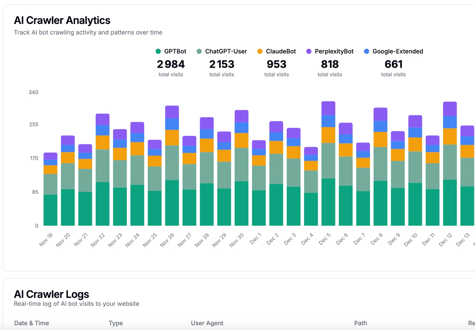Toggle the Google-Extended series legend label

pyautogui.click(x=397, y=51)
